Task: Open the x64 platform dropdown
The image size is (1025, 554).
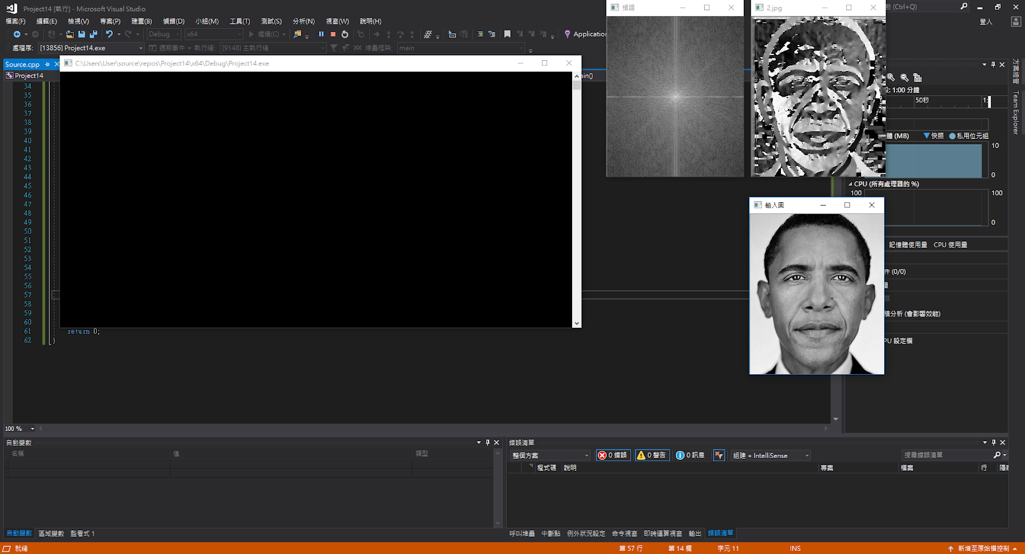Action: pyautogui.click(x=214, y=34)
